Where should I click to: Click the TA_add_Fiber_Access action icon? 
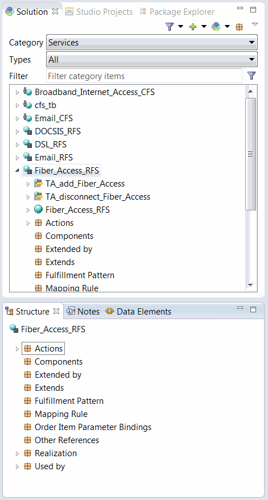click(38, 184)
